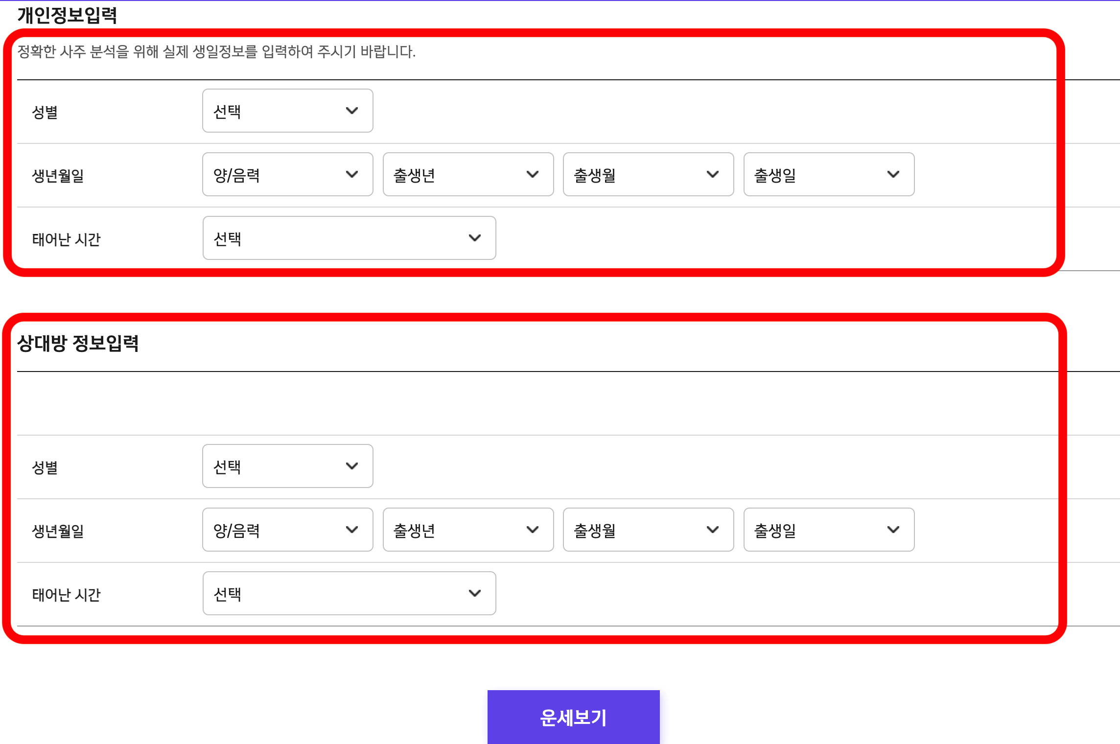1120x744 pixels.
Task: Click the birth info instruction text line
Action: pyautogui.click(x=215, y=52)
